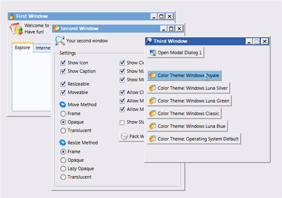Click the 'Have fun!' text in First Window

click(34, 32)
